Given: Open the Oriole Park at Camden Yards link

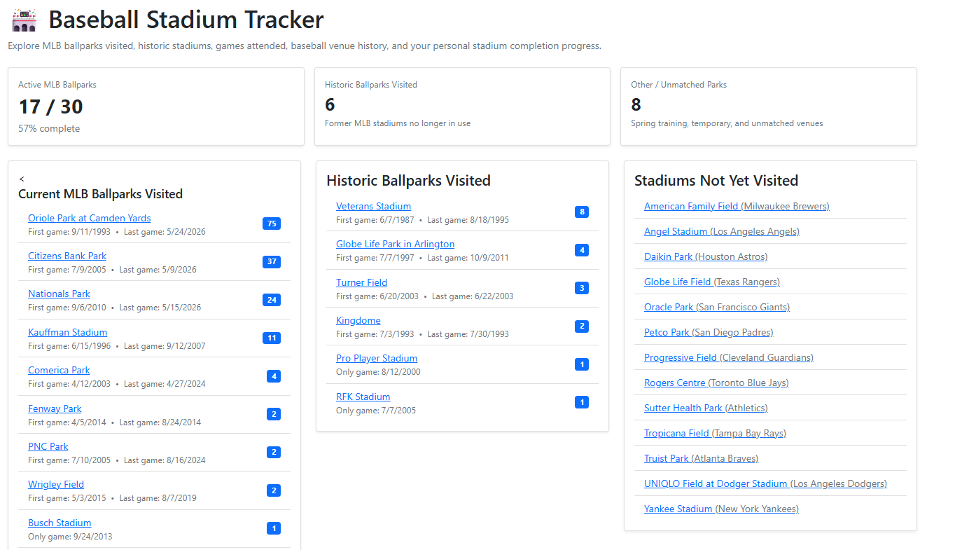Looking at the screenshot, I should tap(89, 218).
